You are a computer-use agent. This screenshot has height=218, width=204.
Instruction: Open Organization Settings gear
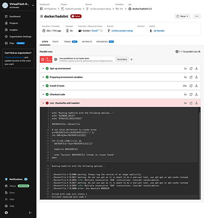click(x=6, y=37)
